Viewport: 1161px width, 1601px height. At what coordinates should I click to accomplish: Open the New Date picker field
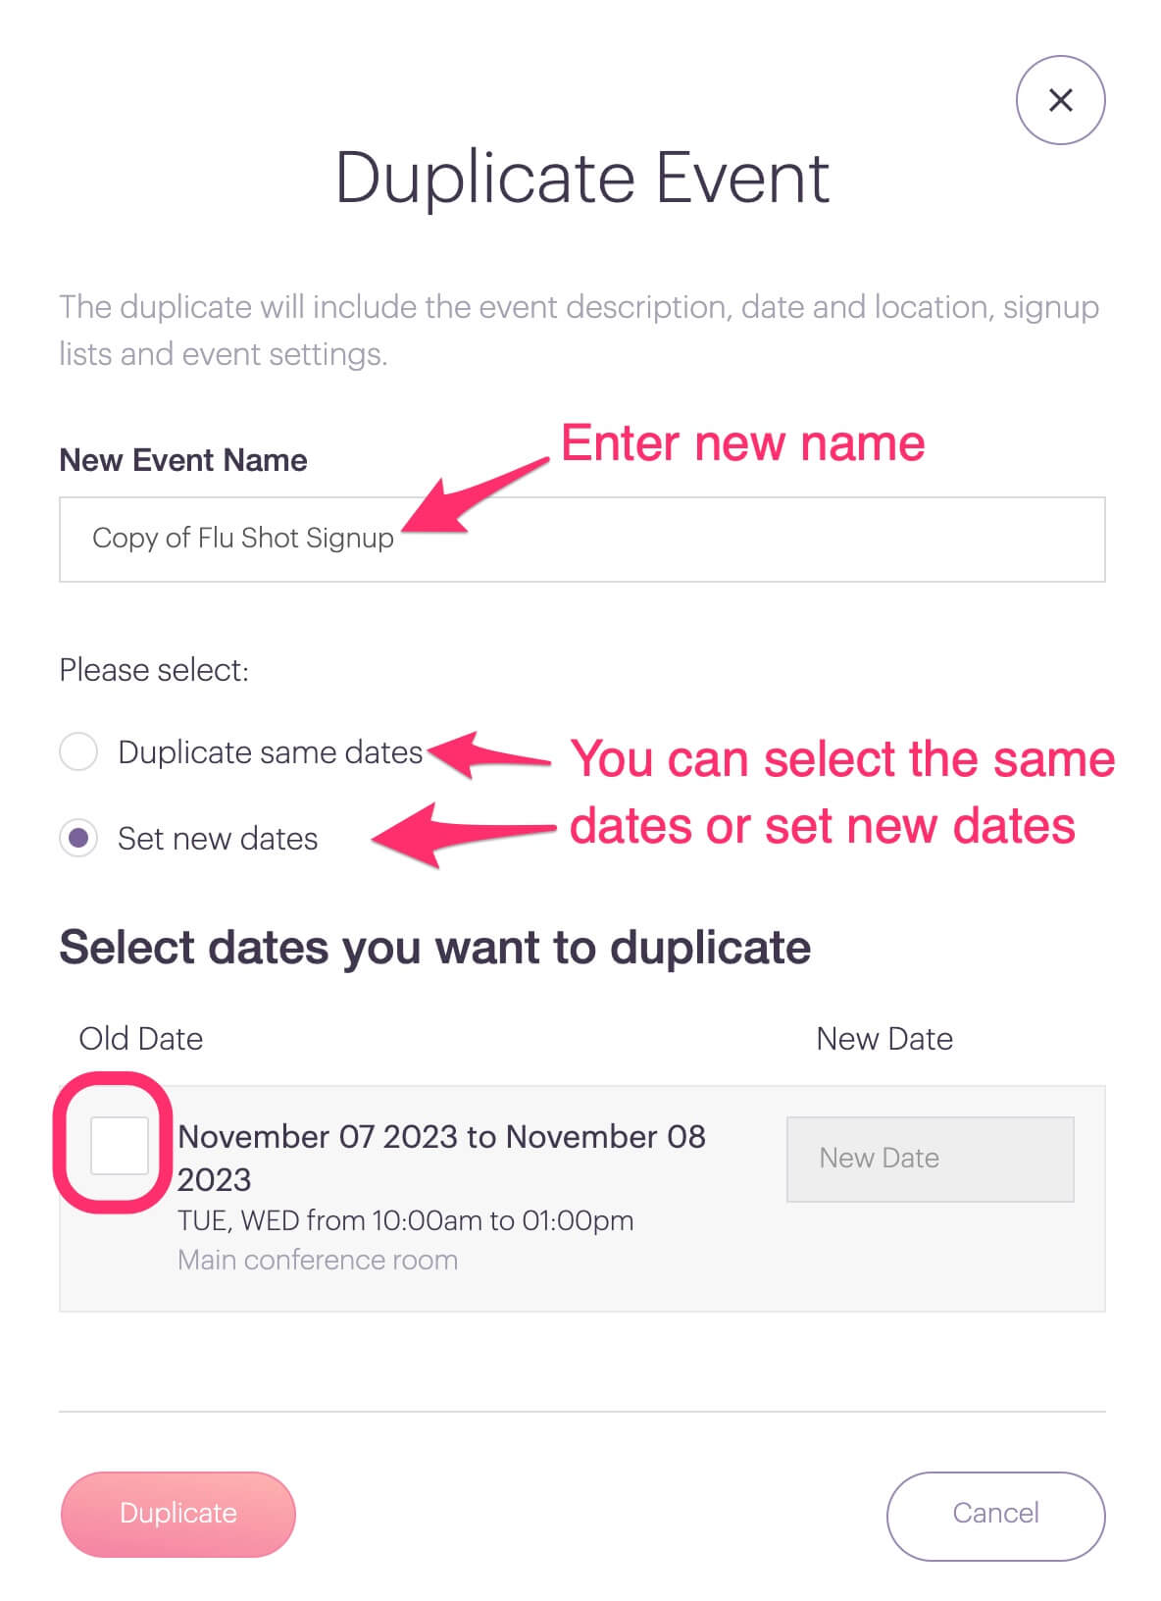pos(930,1159)
